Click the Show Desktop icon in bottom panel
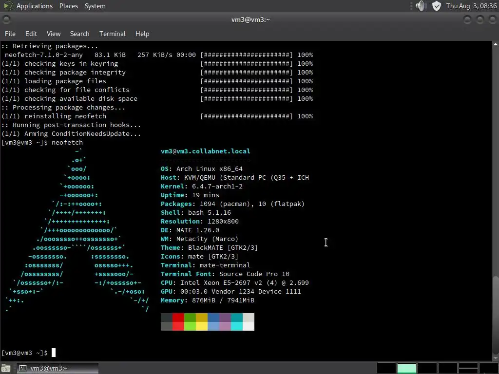The width and height of the screenshot is (499, 374). point(6,368)
